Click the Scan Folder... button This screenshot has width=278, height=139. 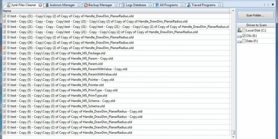click(255, 15)
